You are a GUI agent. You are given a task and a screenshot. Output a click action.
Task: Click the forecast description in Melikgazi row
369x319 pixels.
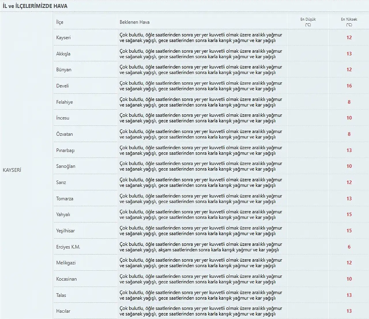[201, 263]
